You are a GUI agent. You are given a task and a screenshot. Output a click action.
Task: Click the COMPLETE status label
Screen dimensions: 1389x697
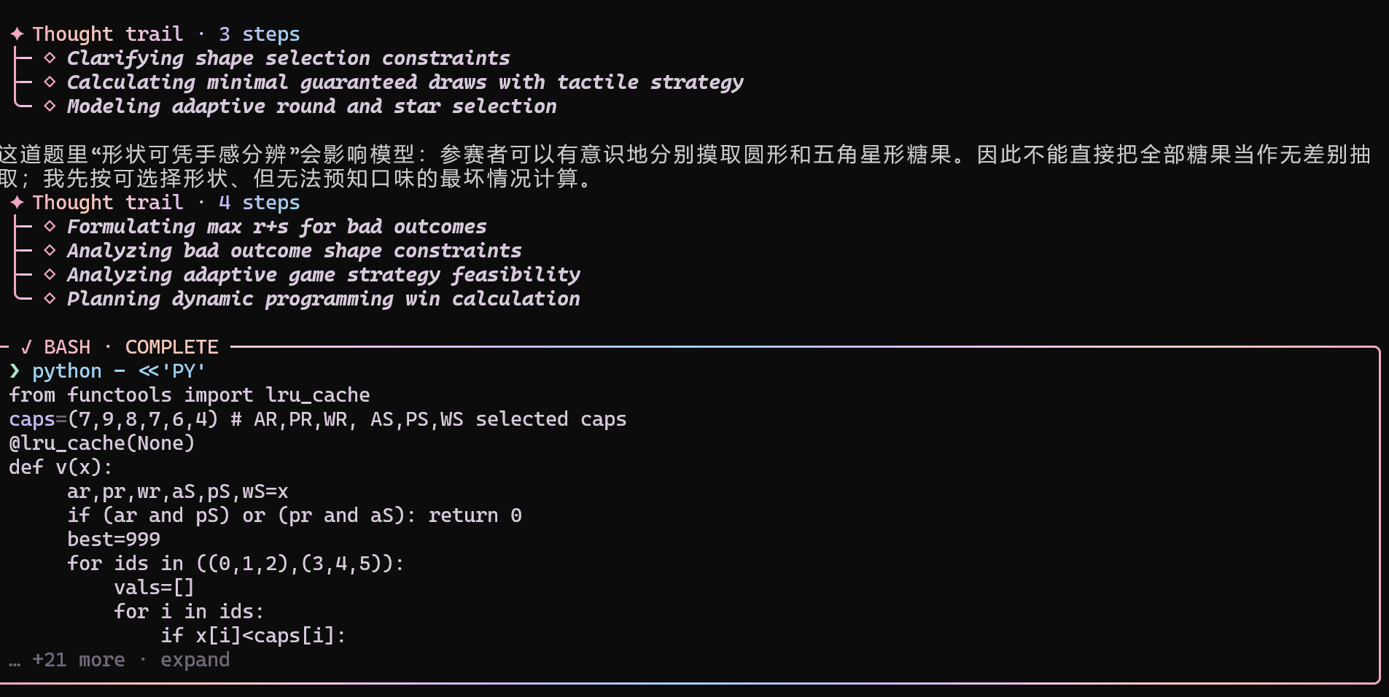171,347
